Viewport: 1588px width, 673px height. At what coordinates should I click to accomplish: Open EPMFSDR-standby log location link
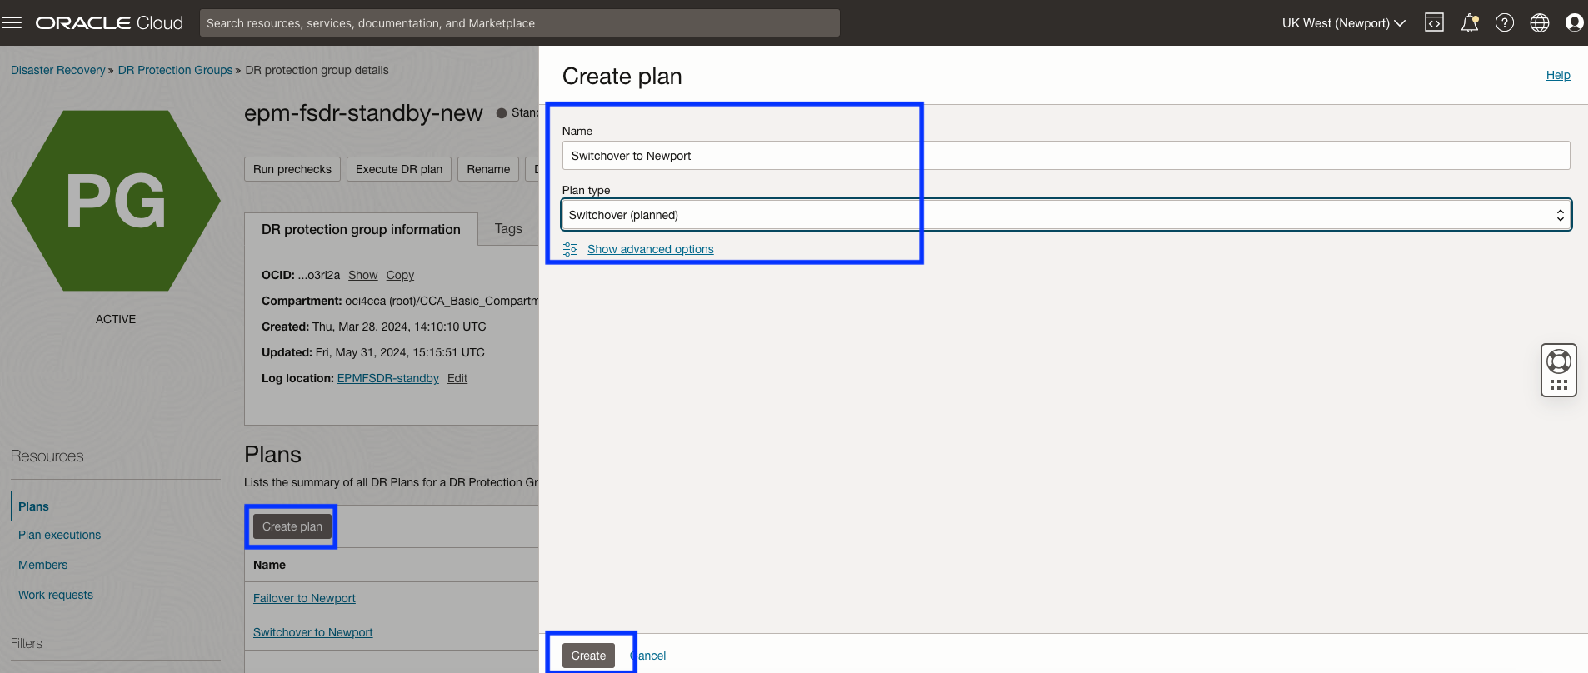point(388,378)
